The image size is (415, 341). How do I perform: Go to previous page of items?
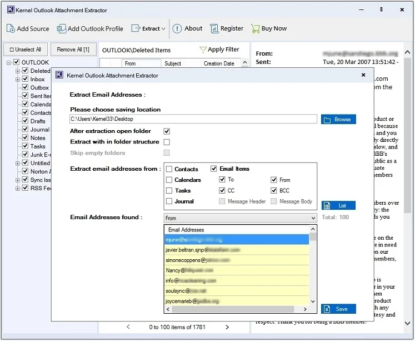click(128, 327)
